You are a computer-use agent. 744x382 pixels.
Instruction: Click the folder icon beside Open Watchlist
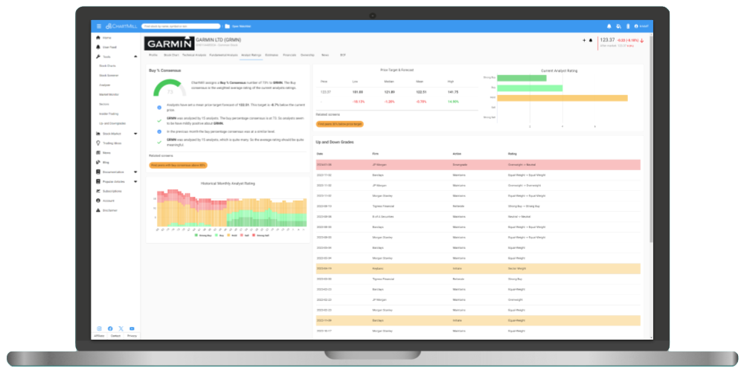(x=227, y=26)
